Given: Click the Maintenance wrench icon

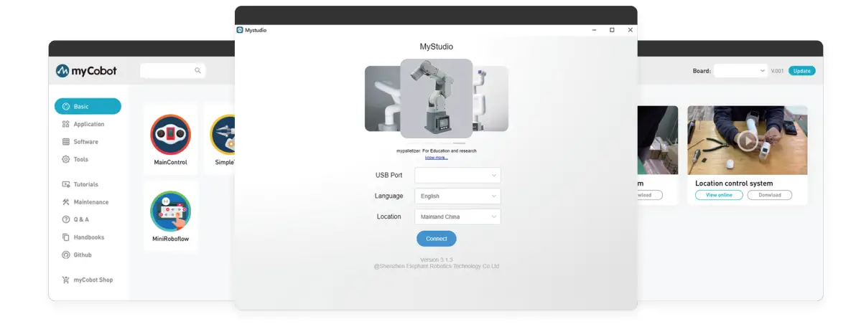Looking at the screenshot, I should [66, 202].
